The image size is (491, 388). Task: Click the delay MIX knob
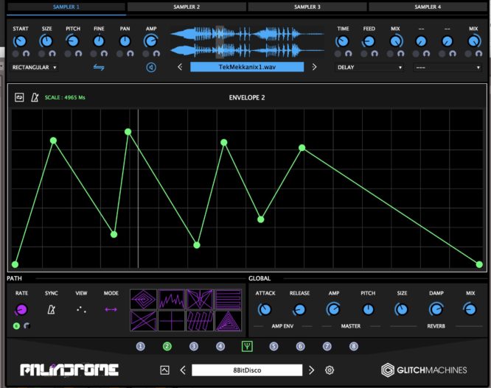pos(395,41)
